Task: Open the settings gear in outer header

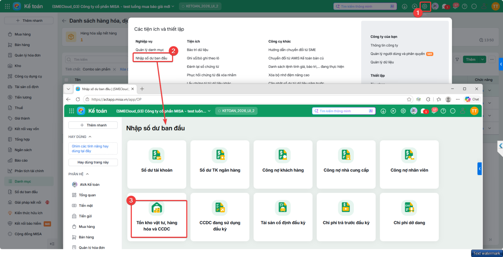Action: pyautogui.click(x=424, y=6)
